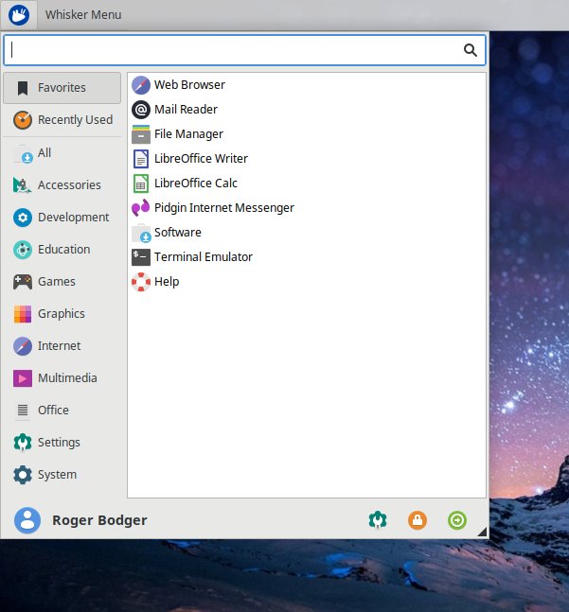Screen dimensions: 569x612
Task: Select the Recently Used category
Action: tap(62, 120)
